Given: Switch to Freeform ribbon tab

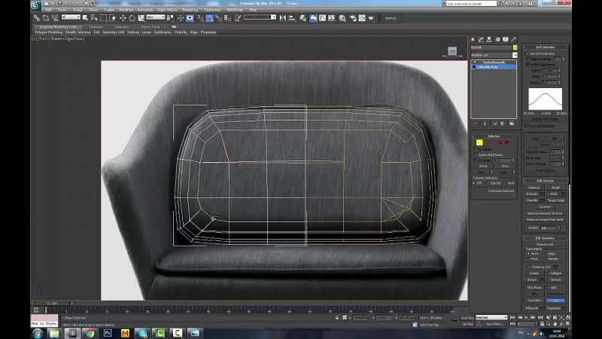Looking at the screenshot, I should [96, 27].
